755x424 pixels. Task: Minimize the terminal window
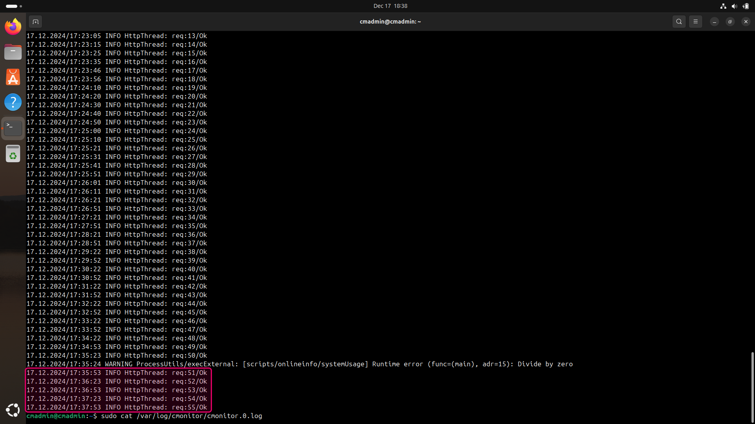[x=714, y=22]
